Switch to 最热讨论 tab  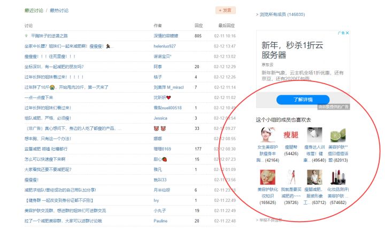[x=59, y=11]
